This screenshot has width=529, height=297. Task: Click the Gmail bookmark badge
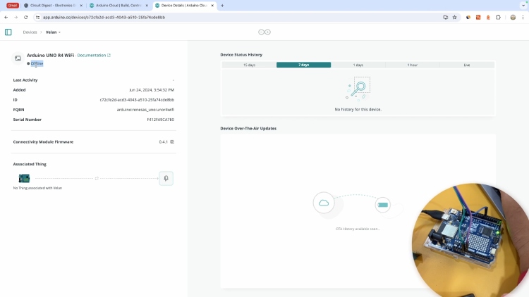[x=13, y=6]
